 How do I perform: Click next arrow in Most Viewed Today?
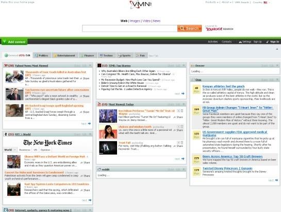183,159
